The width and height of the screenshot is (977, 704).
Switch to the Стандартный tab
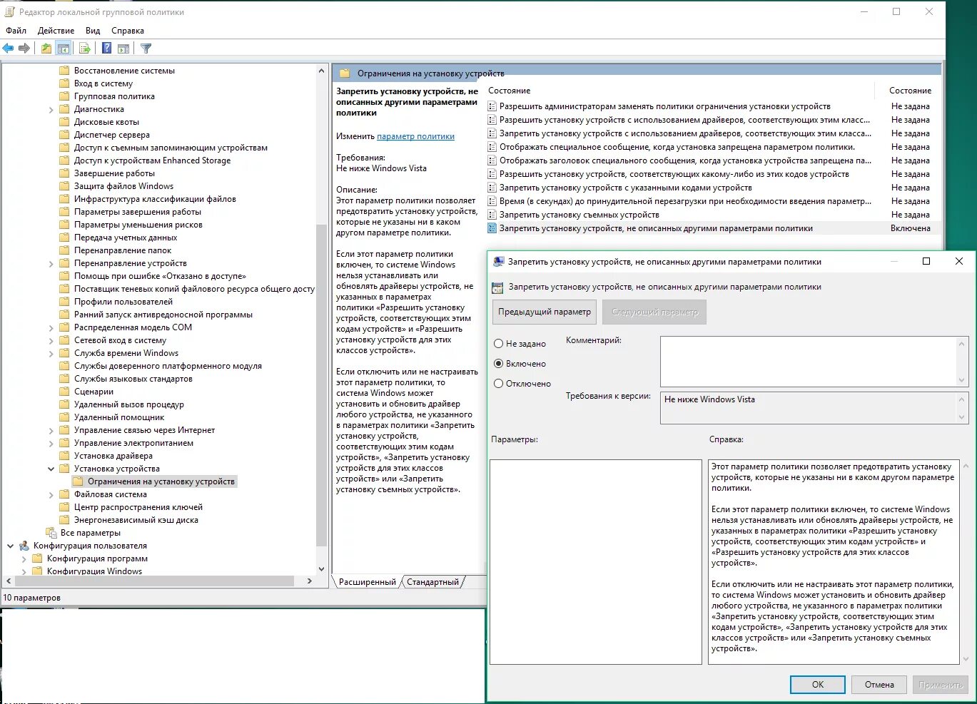point(433,582)
